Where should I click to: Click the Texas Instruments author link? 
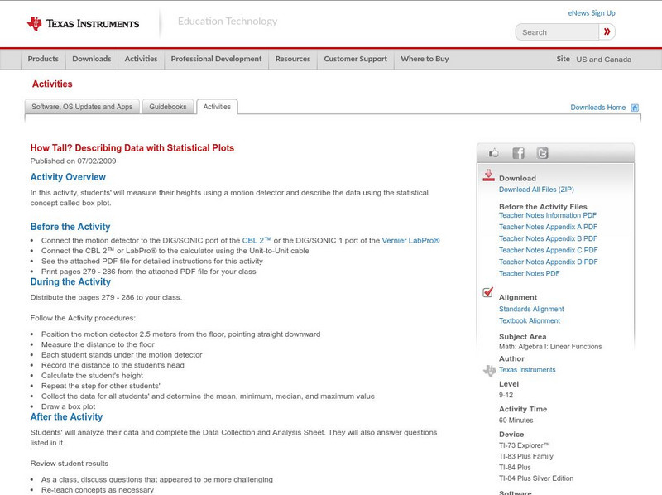[x=527, y=370]
